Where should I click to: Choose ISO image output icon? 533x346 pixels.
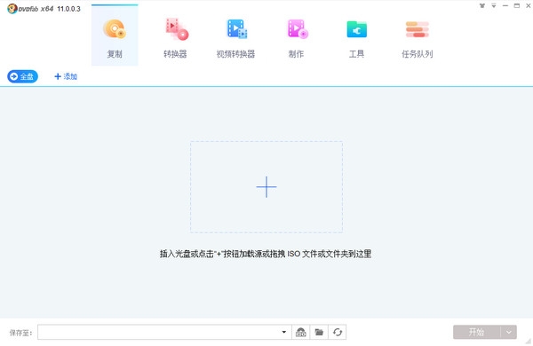point(301,332)
